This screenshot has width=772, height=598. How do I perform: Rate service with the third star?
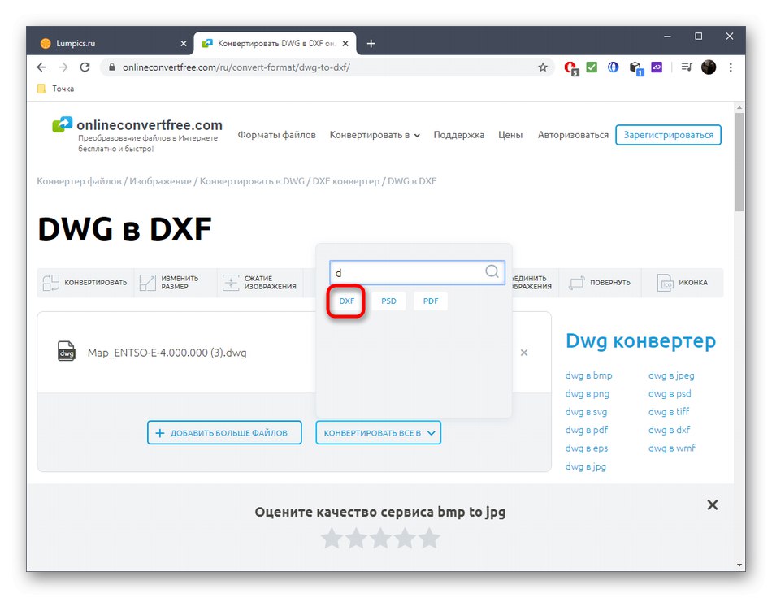(x=380, y=538)
